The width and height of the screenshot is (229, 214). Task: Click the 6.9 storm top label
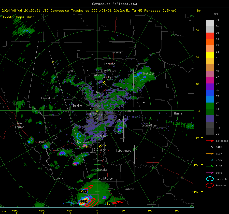coord(67,205)
